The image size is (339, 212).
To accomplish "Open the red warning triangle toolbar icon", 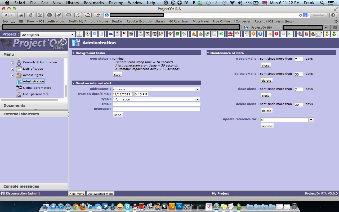I will click(230, 34).
